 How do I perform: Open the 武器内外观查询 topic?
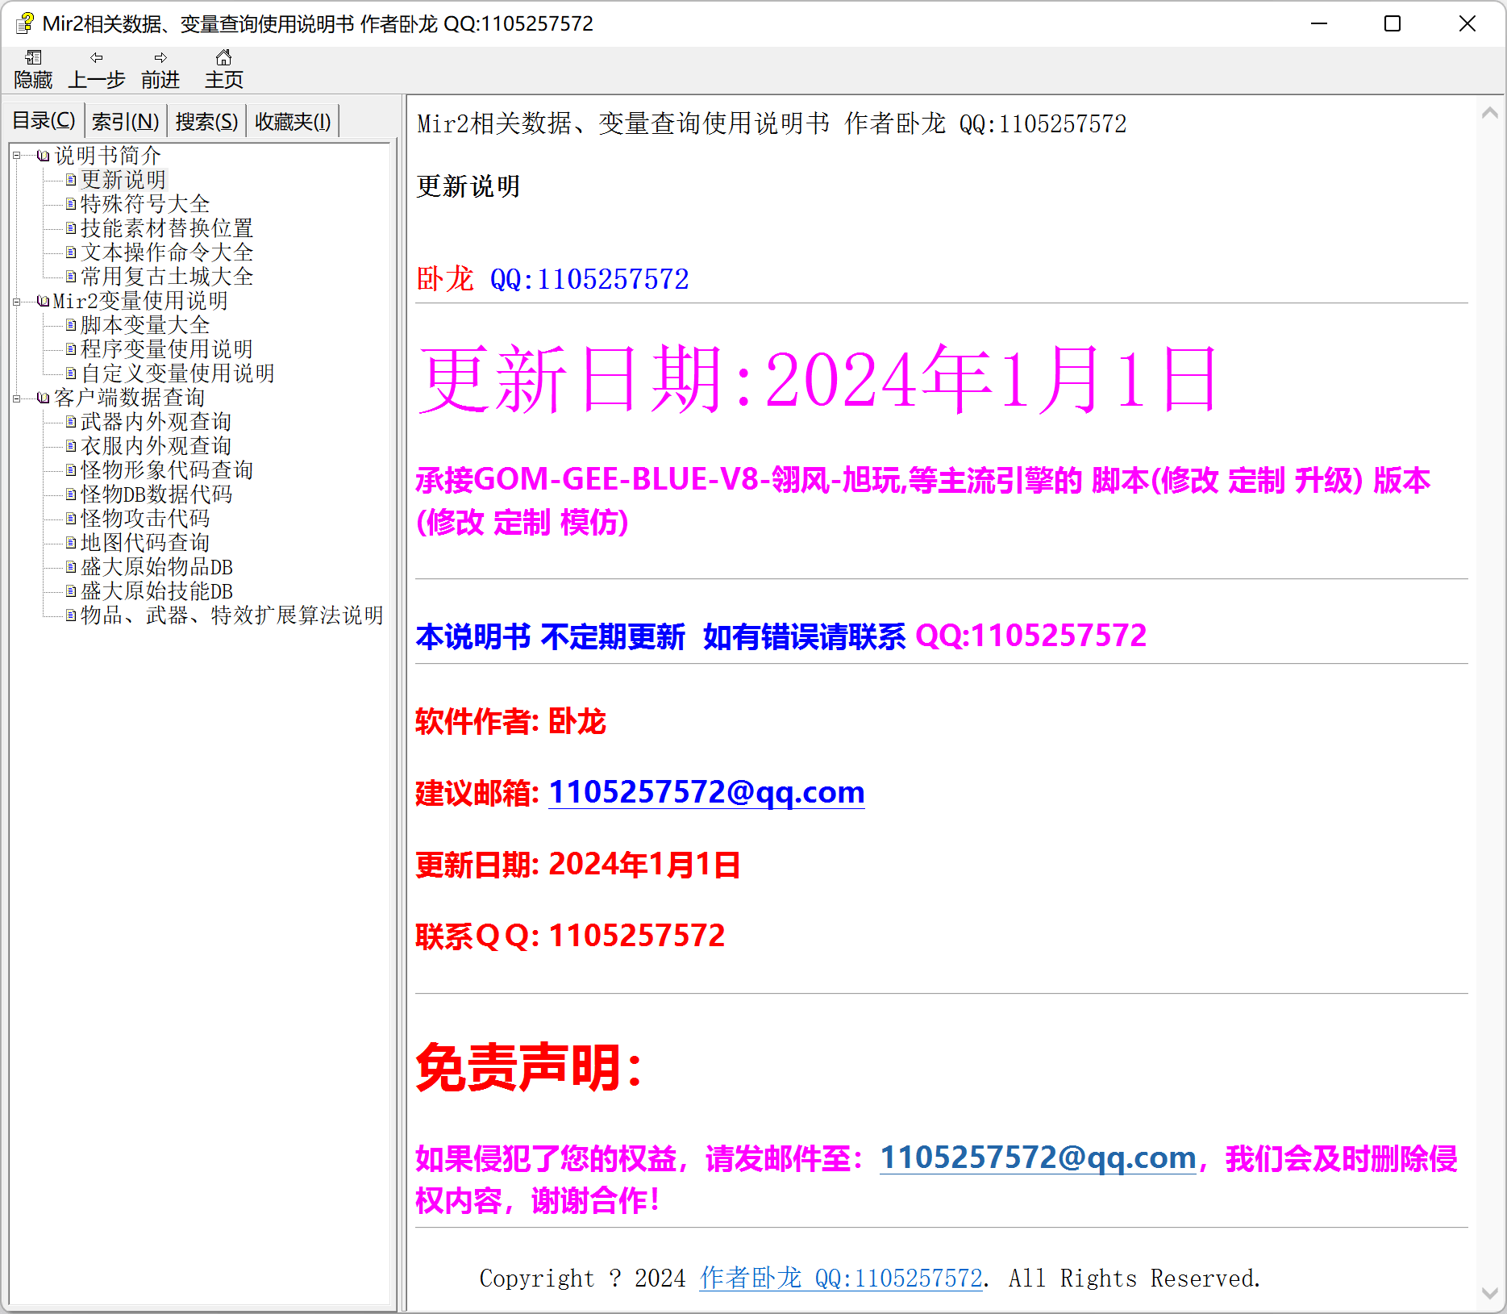point(156,422)
